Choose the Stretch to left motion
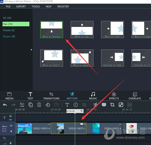Viewport: 151px width, 145px height. pos(112,58)
